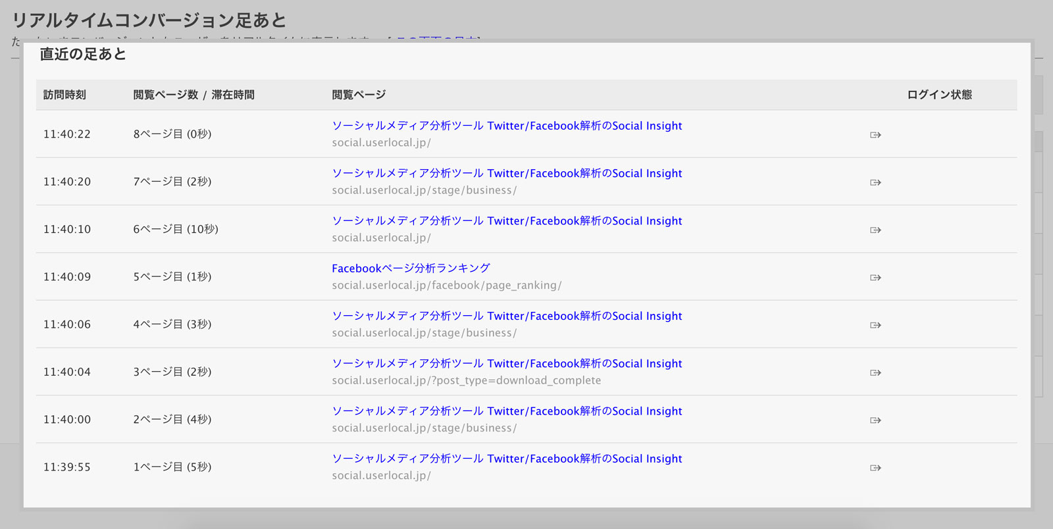Select the visit time 11:40:09
Image resolution: width=1053 pixels, height=529 pixels.
pyautogui.click(x=67, y=277)
